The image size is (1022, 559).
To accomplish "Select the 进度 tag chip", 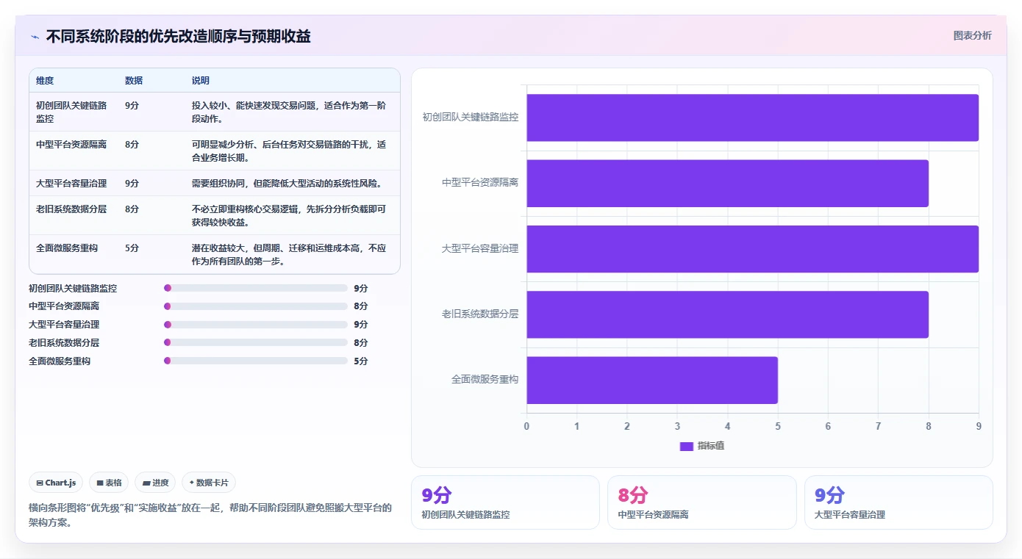I will point(155,483).
